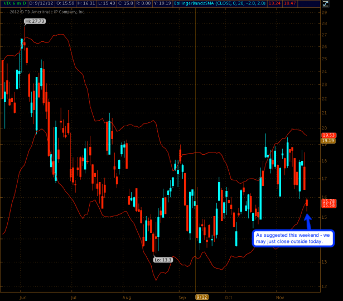The height and width of the screenshot is (301, 343).
Task: Click the 19.53 upper band price tag
Action: [x=327, y=135]
